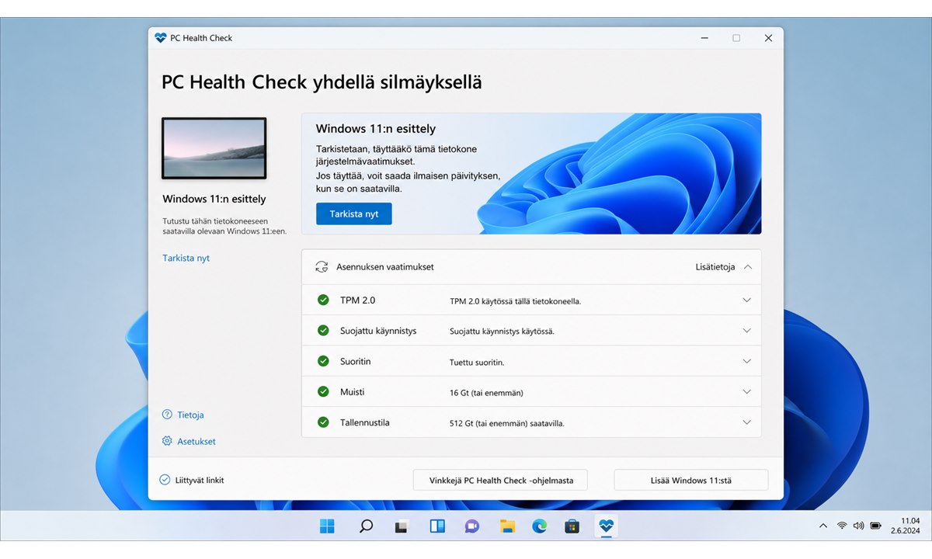Maximize the PC Health Check window

click(736, 38)
